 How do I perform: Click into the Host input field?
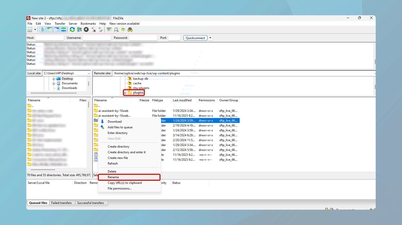coord(49,38)
